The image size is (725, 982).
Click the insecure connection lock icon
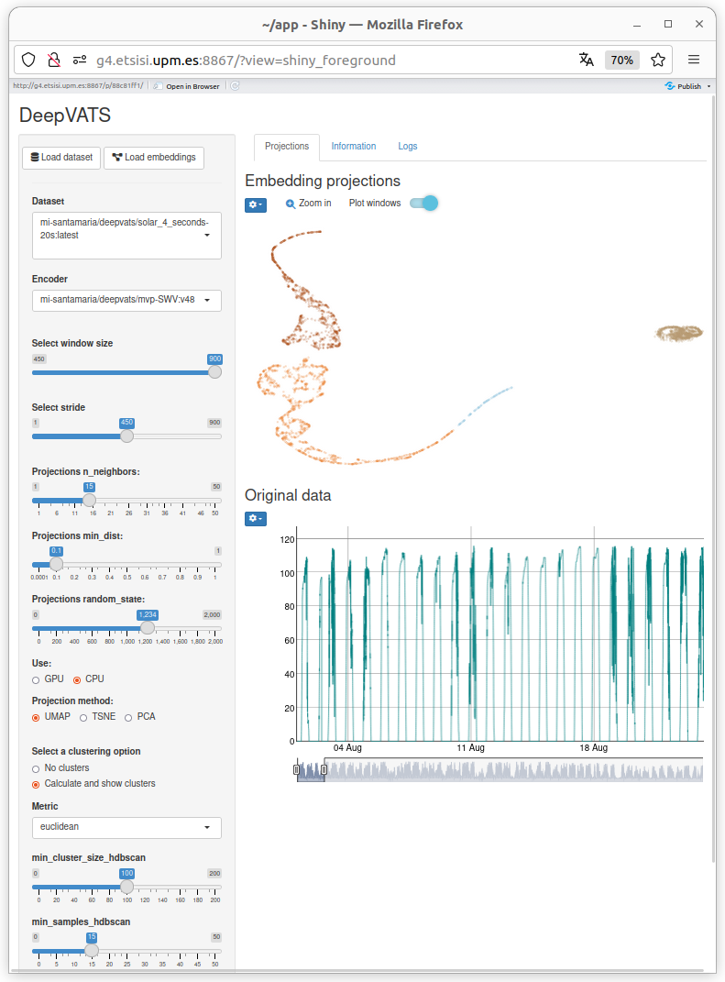[54, 61]
